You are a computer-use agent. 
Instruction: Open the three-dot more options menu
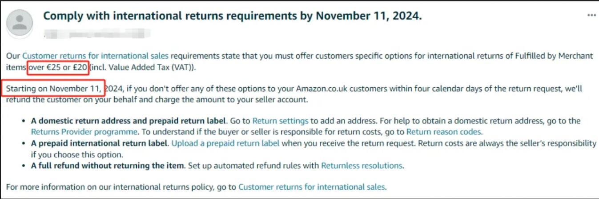click(591, 16)
